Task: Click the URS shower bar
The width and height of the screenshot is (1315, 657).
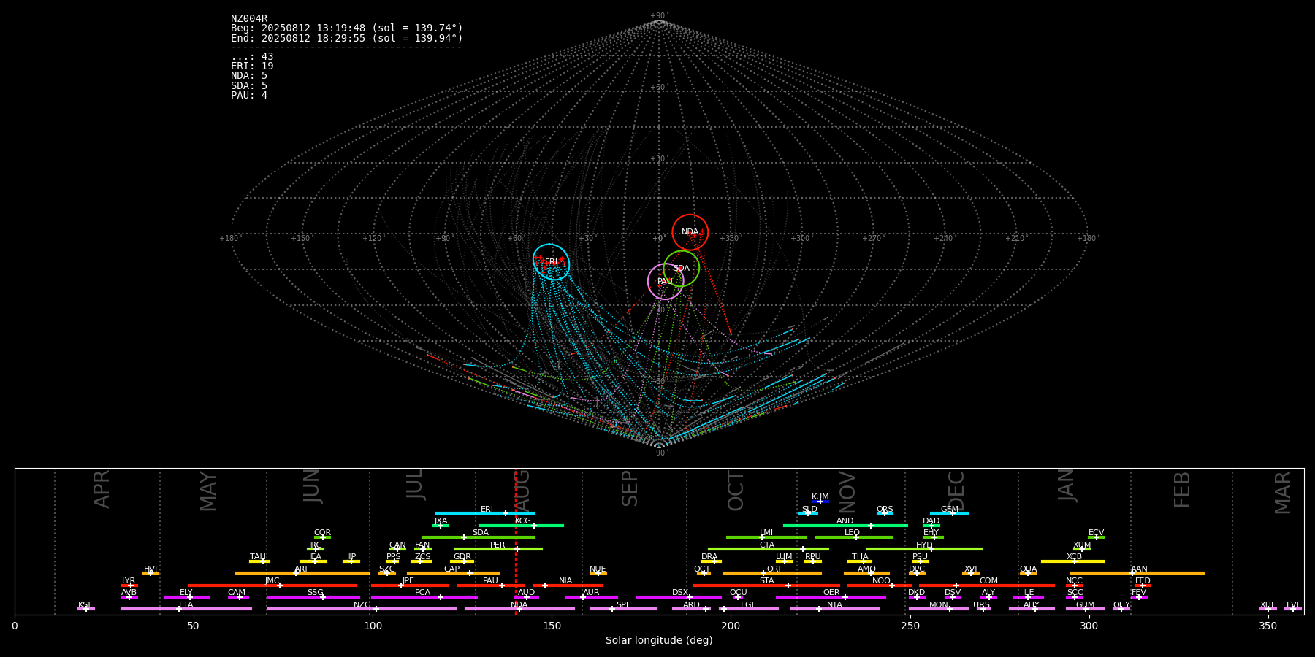Action: (x=983, y=609)
